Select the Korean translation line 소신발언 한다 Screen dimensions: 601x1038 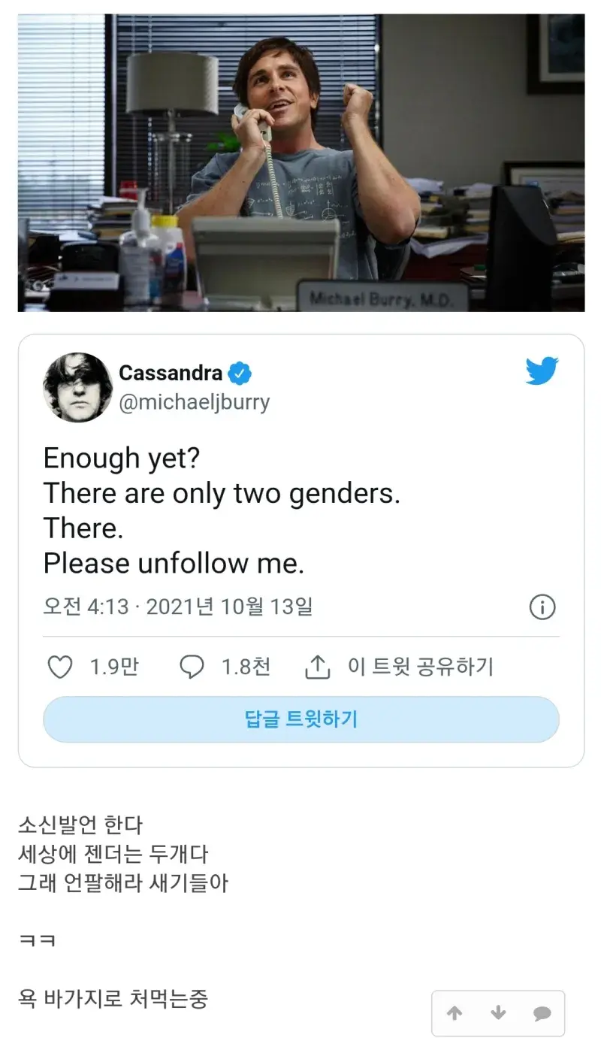click(80, 825)
